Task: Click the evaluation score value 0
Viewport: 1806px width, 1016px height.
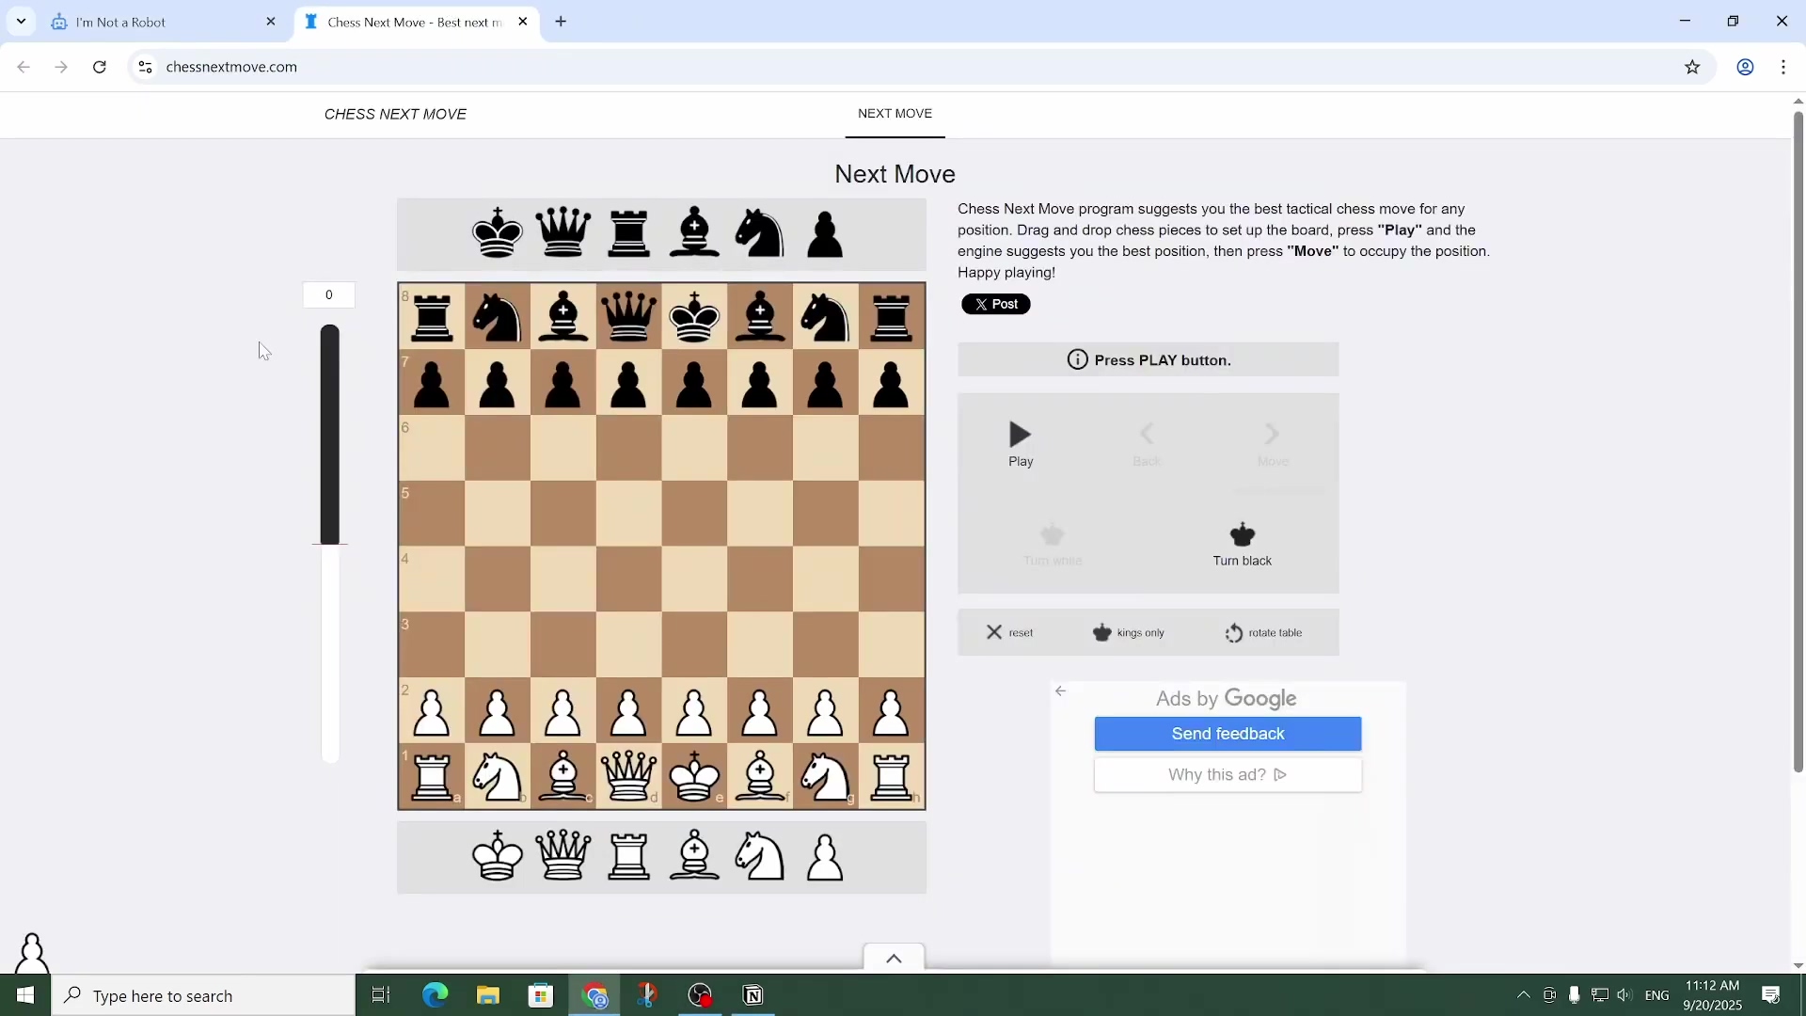Action: coord(328,294)
